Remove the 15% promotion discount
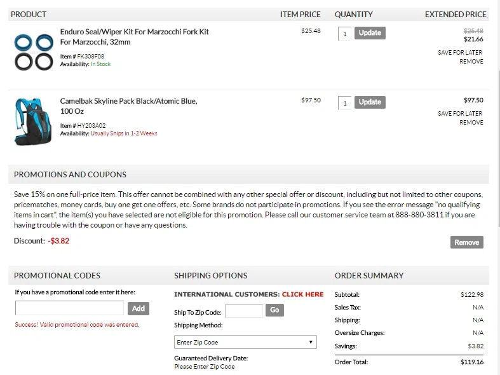 466,242
